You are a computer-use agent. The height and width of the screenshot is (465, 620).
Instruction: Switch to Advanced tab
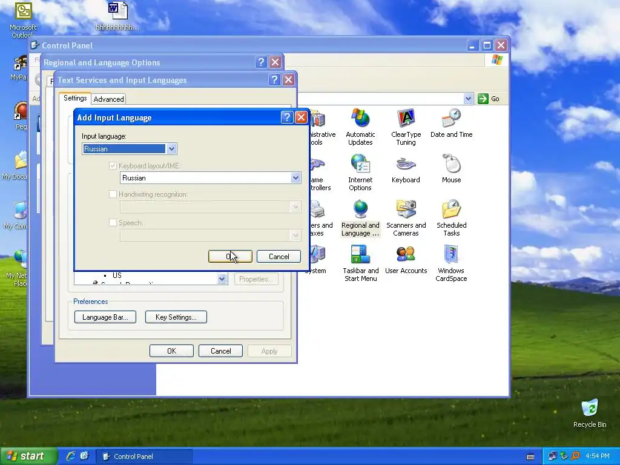pyautogui.click(x=109, y=99)
